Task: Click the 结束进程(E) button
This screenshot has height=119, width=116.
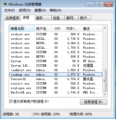Action: [94, 102]
